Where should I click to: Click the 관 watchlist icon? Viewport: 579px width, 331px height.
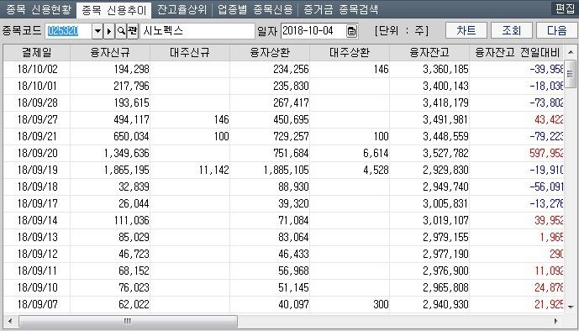pos(133,31)
